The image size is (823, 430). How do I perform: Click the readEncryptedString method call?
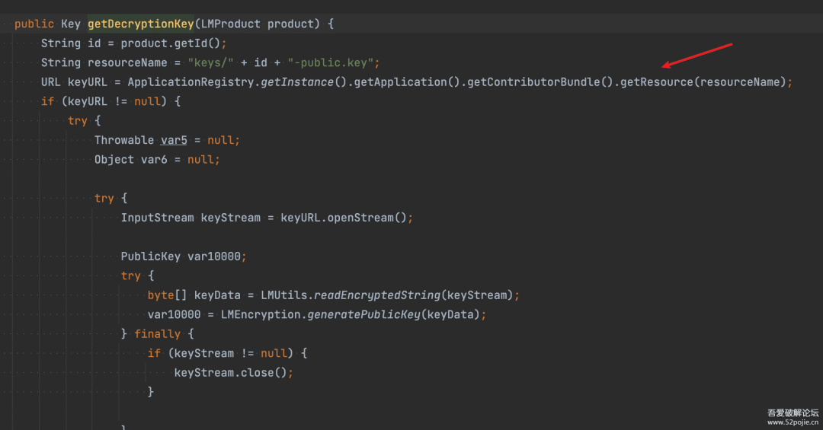[377, 295]
